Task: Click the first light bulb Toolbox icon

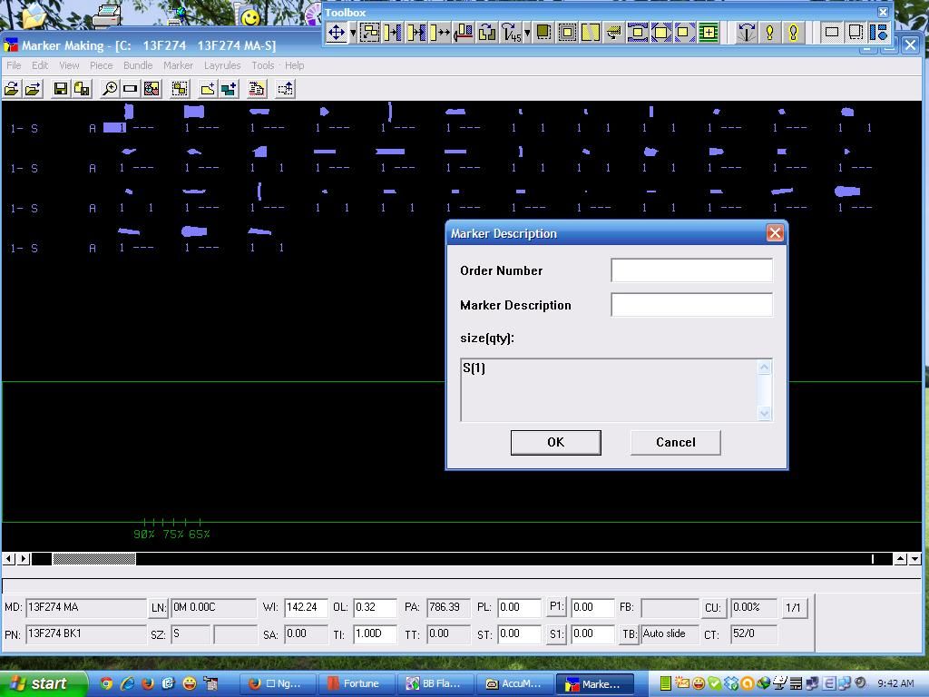Action: (769, 32)
